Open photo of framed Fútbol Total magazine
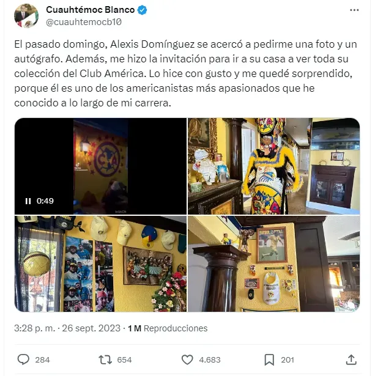The height and width of the screenshot is (376, 375). point(273,264)
